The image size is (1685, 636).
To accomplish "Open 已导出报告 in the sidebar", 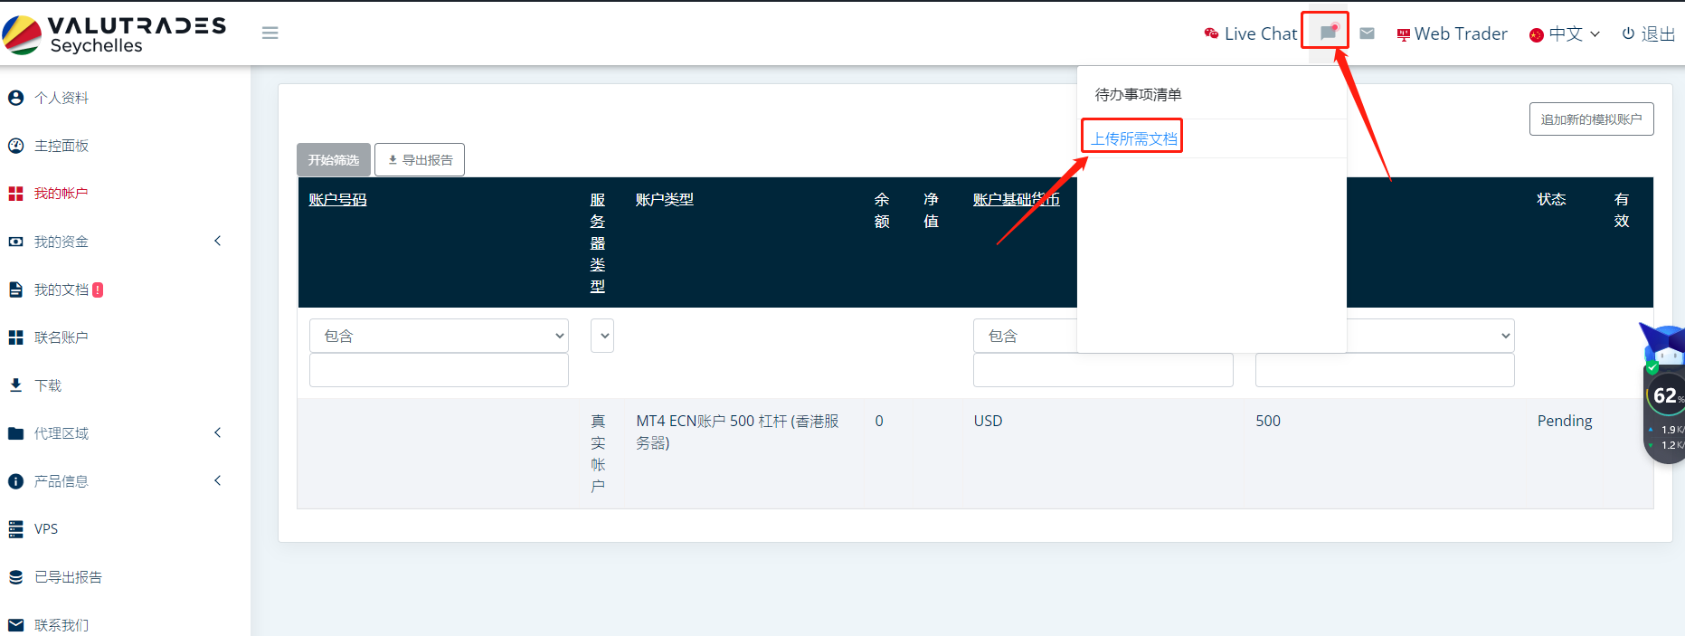I will point(69,577).
